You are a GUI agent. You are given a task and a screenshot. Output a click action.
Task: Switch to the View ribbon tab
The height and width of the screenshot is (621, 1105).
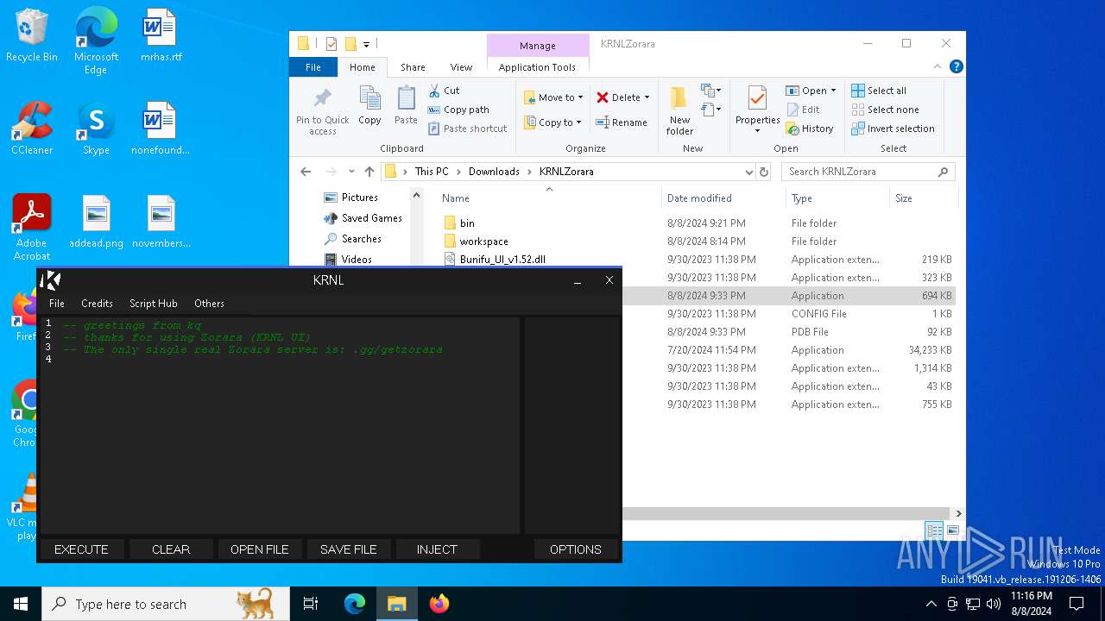461,67
